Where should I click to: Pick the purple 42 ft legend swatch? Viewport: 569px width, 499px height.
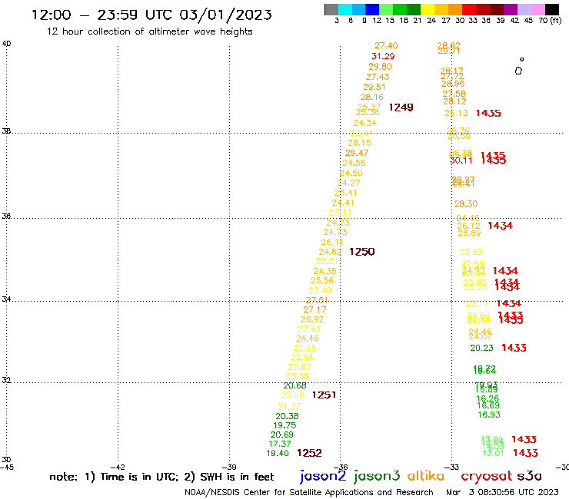point(511,9)
